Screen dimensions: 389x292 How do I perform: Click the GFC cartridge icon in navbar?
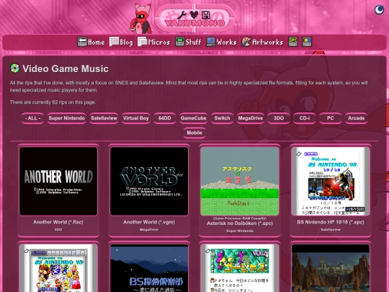(293, 42)
